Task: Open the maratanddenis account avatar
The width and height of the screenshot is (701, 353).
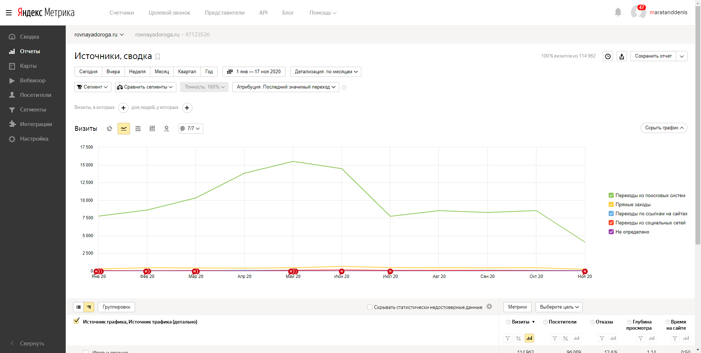Action: coord(638,12)
